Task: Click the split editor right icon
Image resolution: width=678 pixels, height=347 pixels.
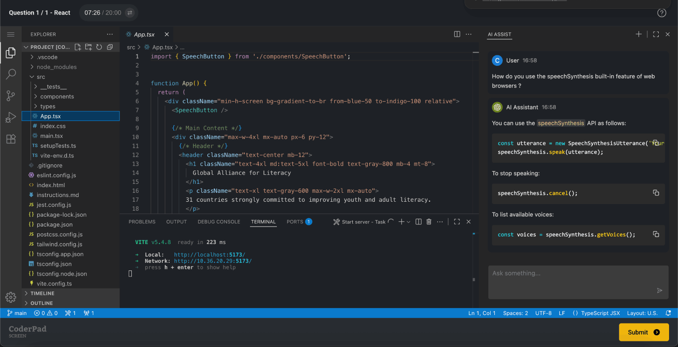Action: click(x=457, y=34)
